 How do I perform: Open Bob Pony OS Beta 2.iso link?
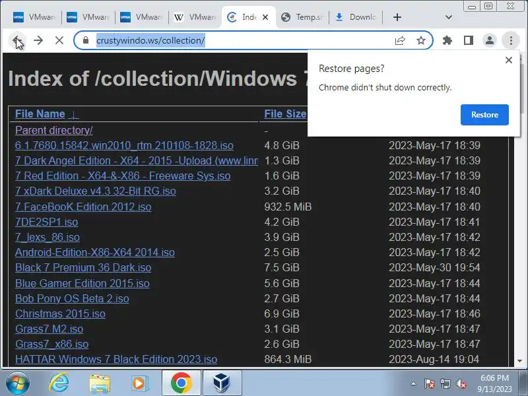72,299
